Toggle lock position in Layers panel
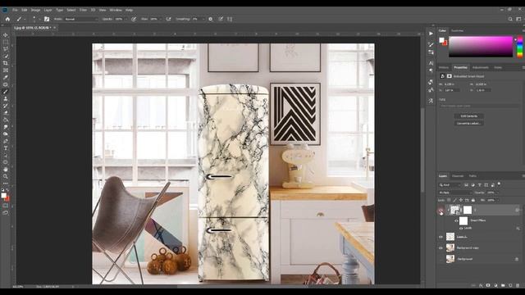The height and width of the screenshot is (295, 525). tap(461, 200)
